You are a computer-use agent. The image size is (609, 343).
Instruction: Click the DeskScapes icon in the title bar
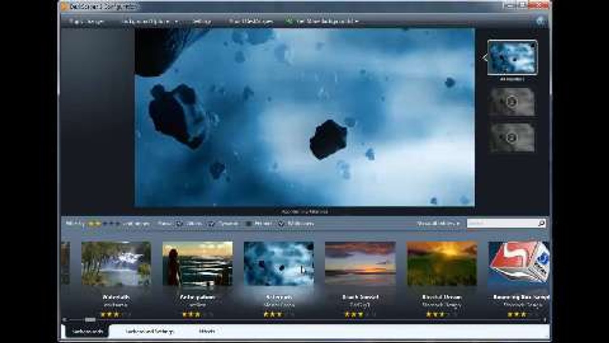tap(65, 6)
